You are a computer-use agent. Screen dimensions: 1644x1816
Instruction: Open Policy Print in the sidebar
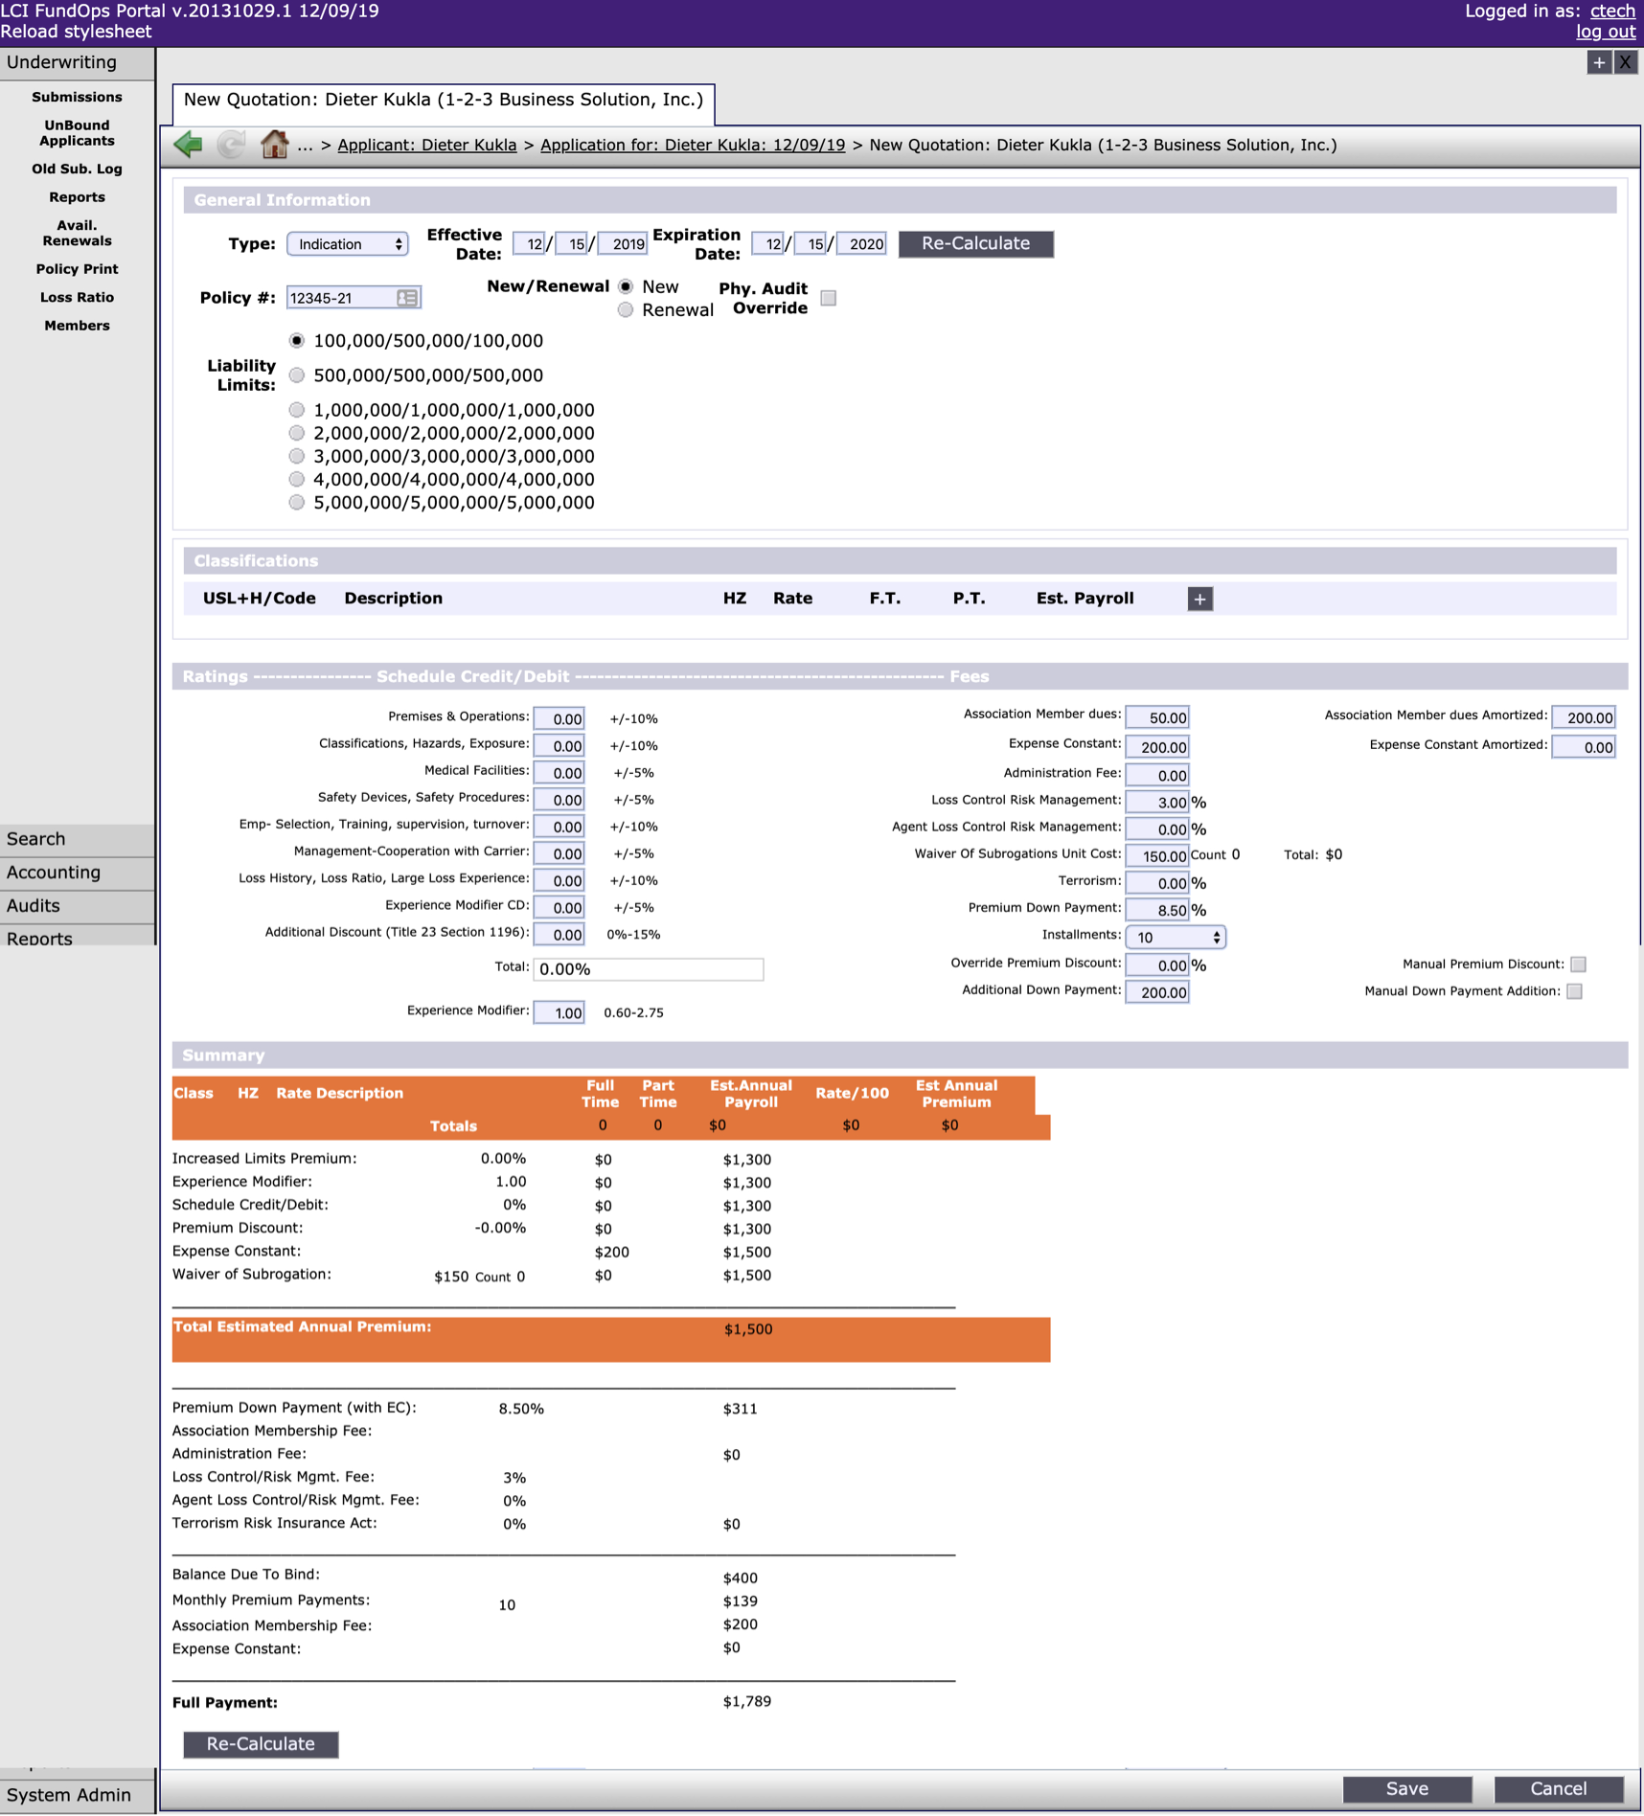point(77,269)
